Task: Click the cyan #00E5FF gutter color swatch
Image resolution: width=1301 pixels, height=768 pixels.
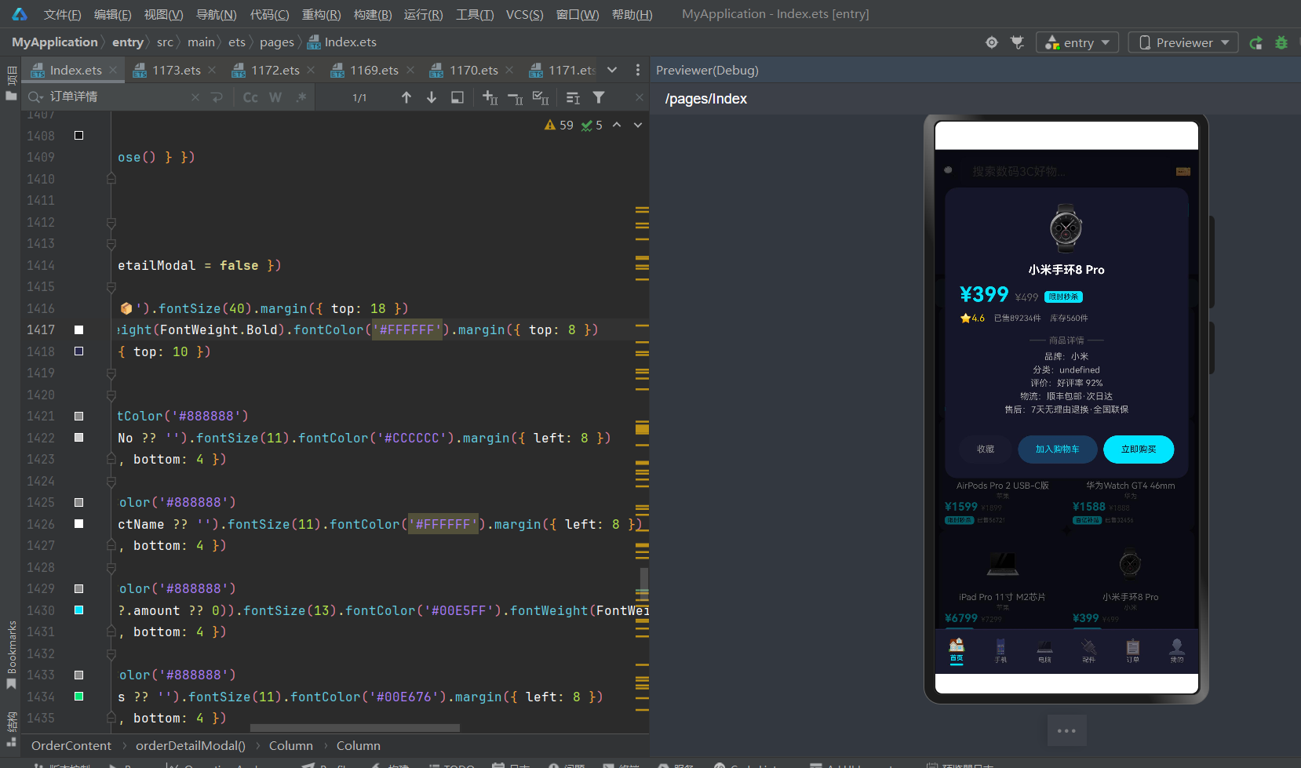Action: click(x=78, y=610)
